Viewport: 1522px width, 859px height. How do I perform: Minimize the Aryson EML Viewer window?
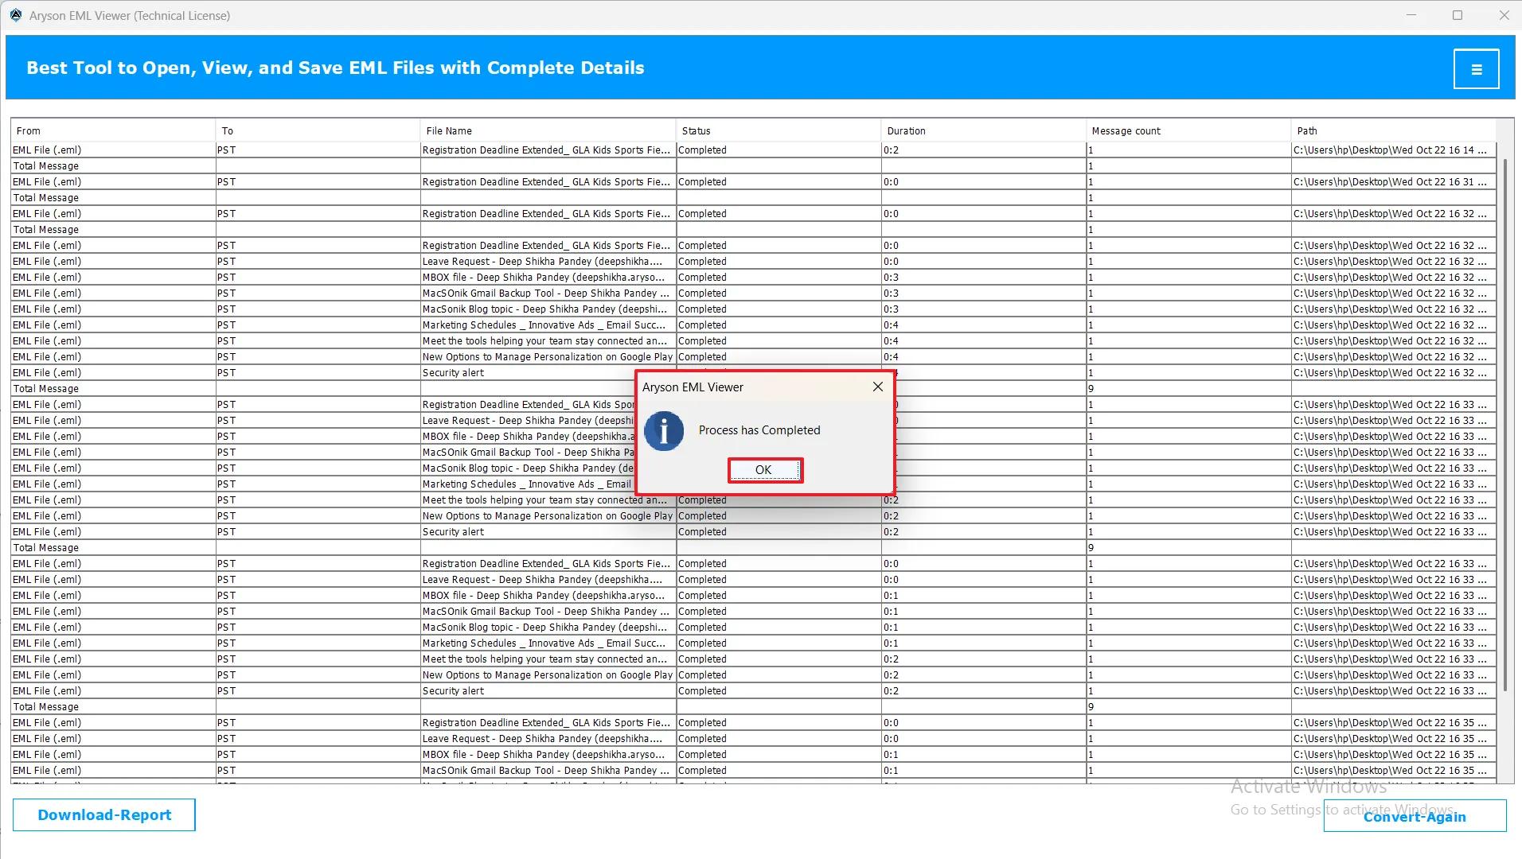click(1411, 15)
